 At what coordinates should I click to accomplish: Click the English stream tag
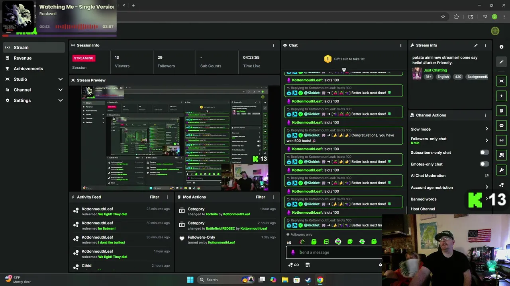[x=443, y=77]
